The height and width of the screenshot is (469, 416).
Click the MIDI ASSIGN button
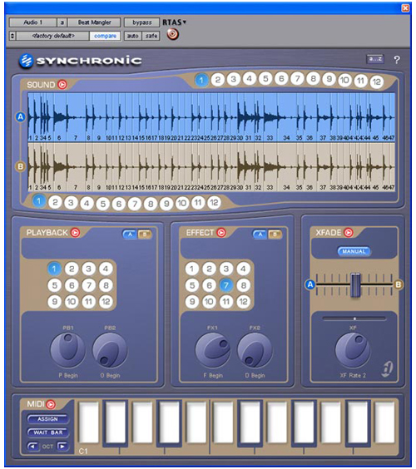pyautogui.click(x=47, y=419)
